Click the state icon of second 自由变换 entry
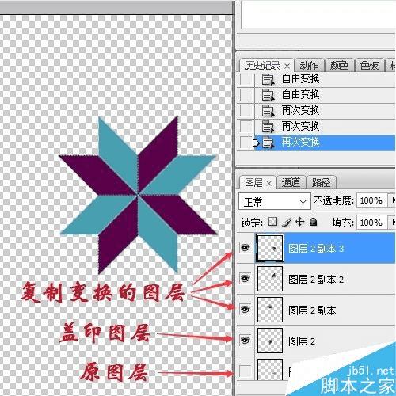The height and width of the screenshot is (396, 396). click(268, 95)
